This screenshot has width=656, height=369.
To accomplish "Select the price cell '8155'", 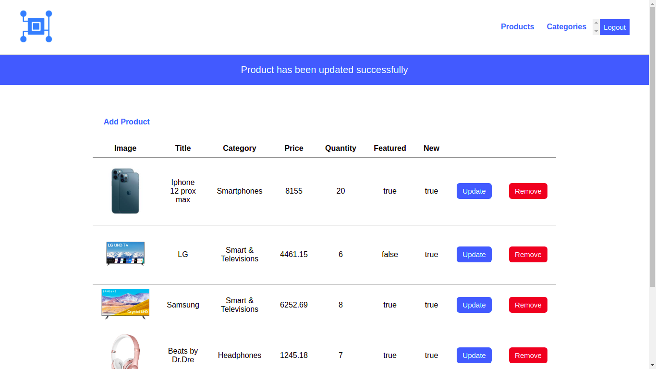I will click(x=294, y=191).
